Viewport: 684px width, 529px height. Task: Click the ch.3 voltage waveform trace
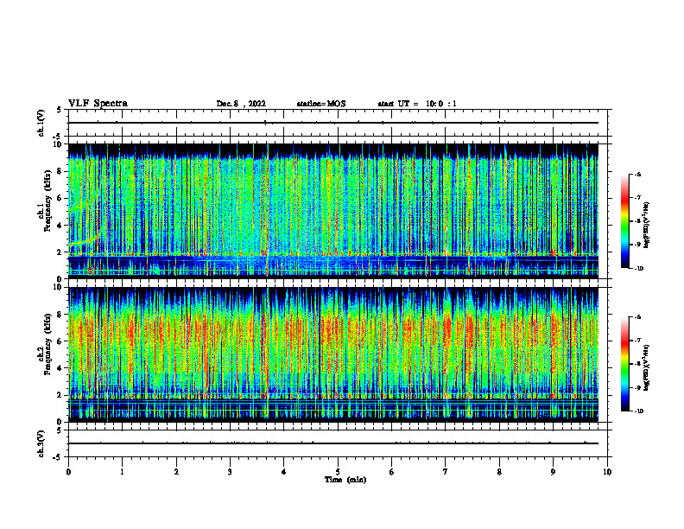pos(333,443)
